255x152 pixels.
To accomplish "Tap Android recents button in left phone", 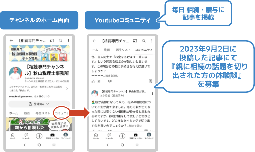I will click(54, 145).
